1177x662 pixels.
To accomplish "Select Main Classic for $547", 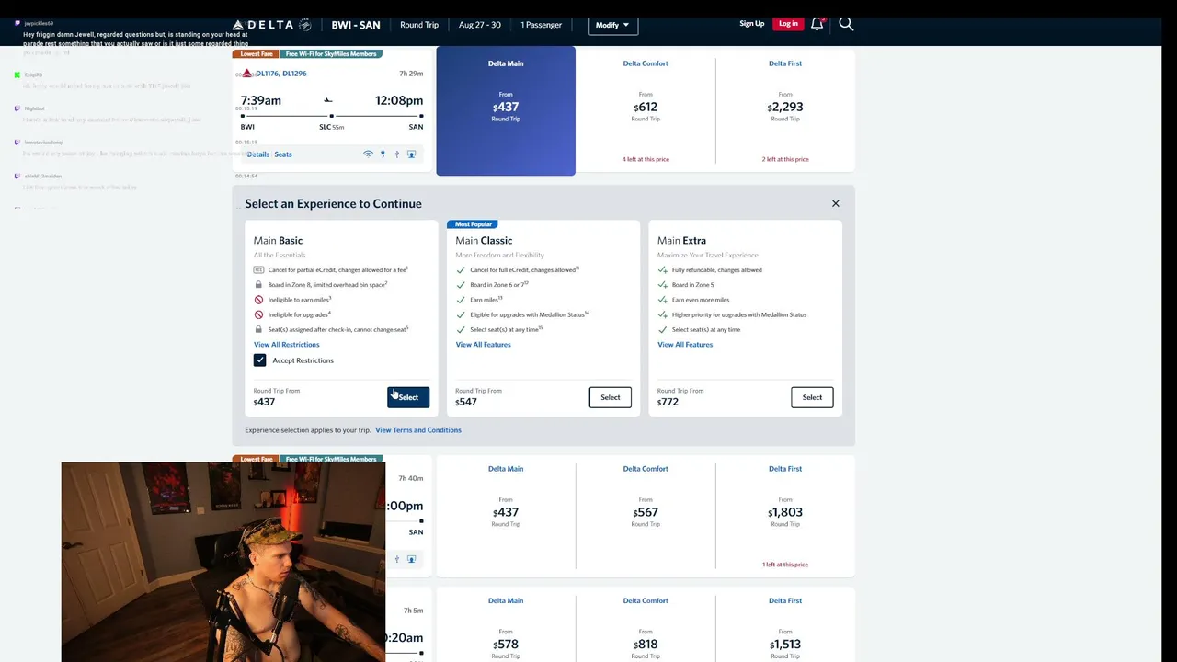I will [x=611, y=397].
